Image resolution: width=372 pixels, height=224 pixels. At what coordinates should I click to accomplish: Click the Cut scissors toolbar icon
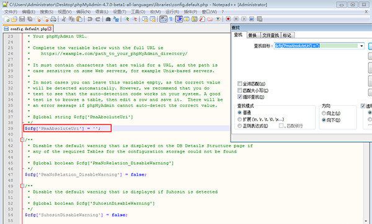tap(64, 19)
